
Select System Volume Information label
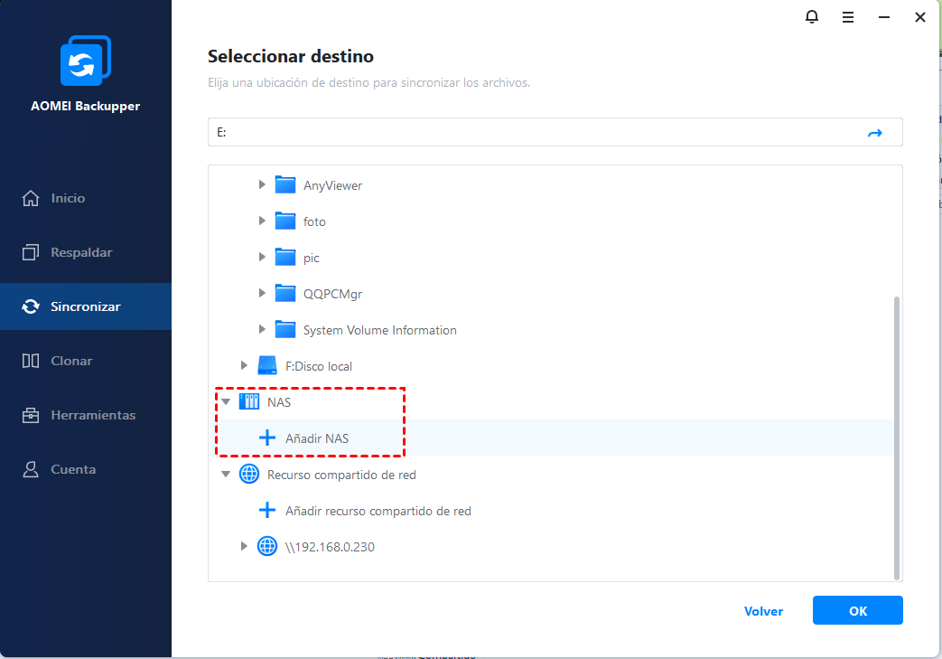click(379, 330)
